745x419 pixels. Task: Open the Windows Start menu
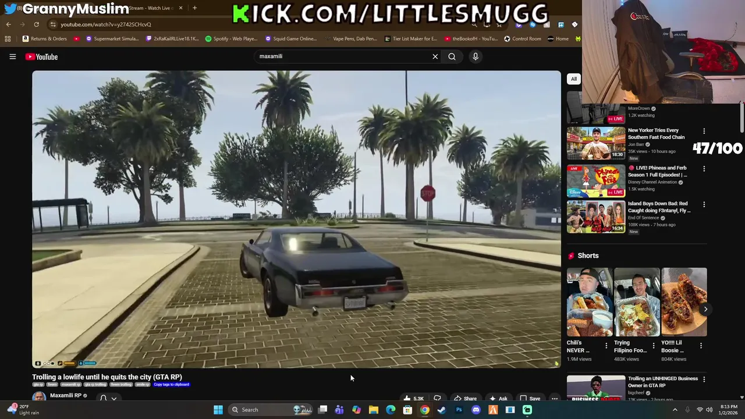[218, 410]
